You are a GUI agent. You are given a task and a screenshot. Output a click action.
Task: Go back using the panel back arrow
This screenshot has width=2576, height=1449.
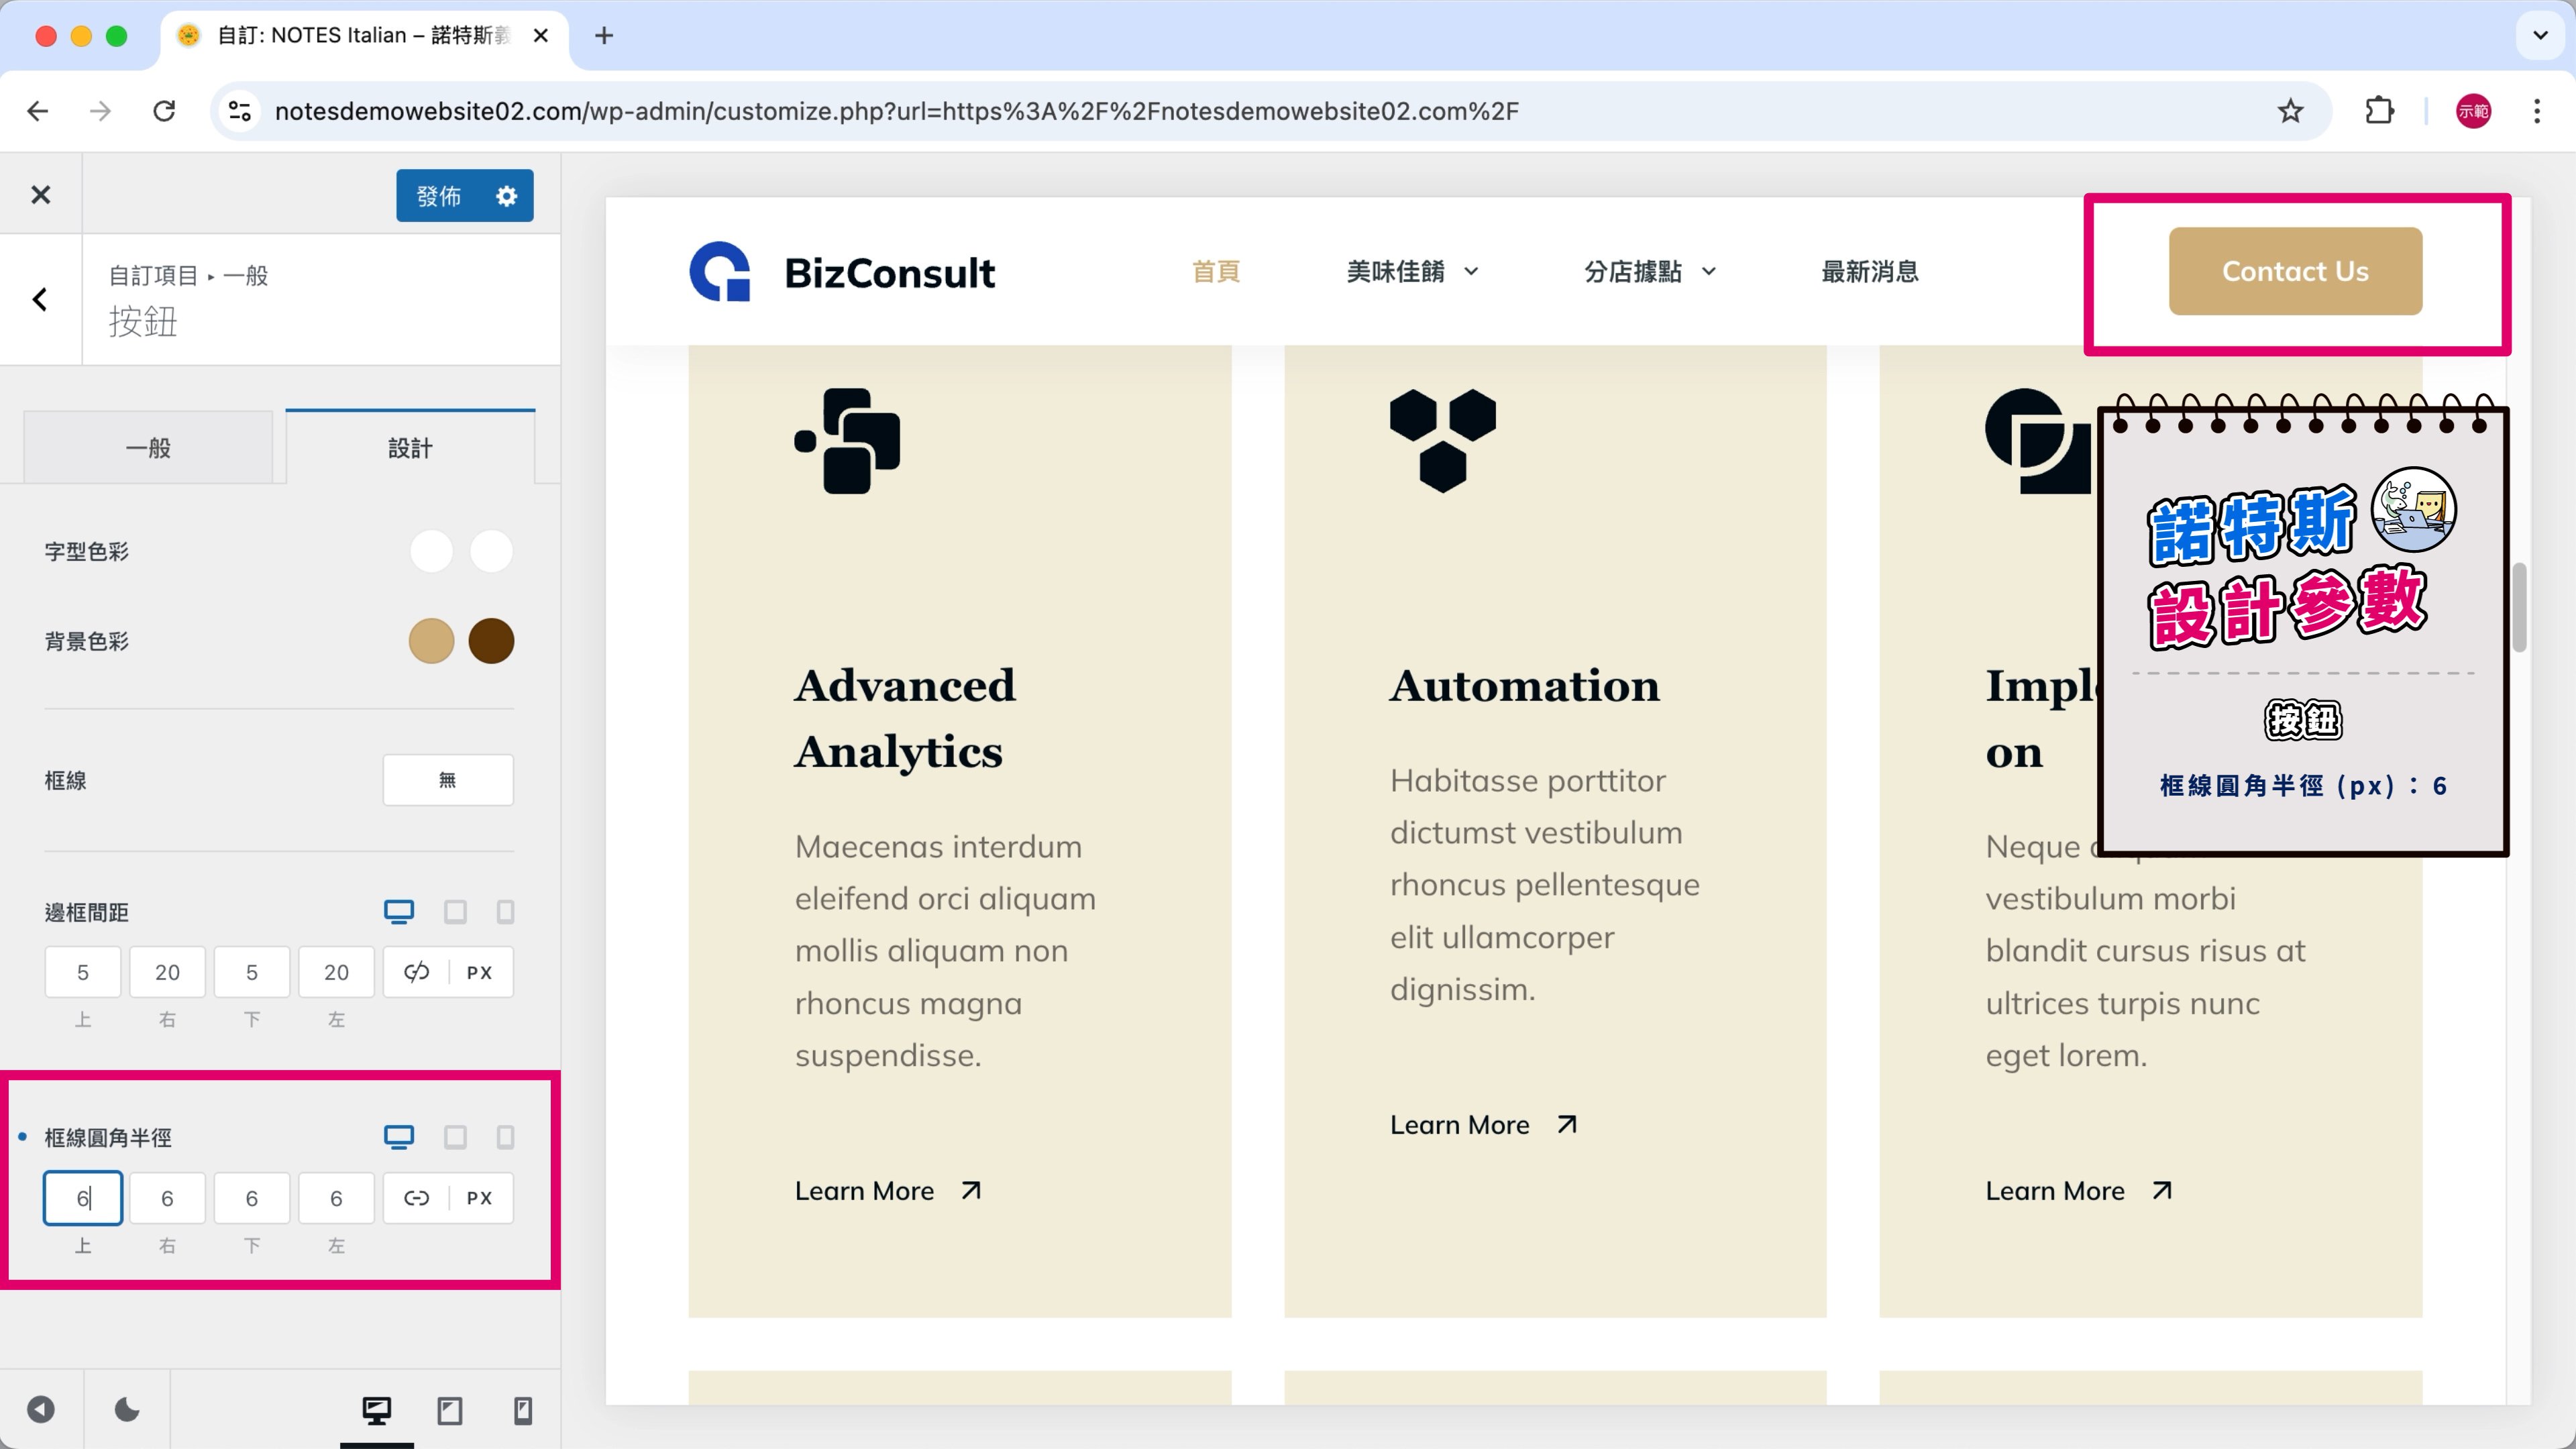point(40,299)
